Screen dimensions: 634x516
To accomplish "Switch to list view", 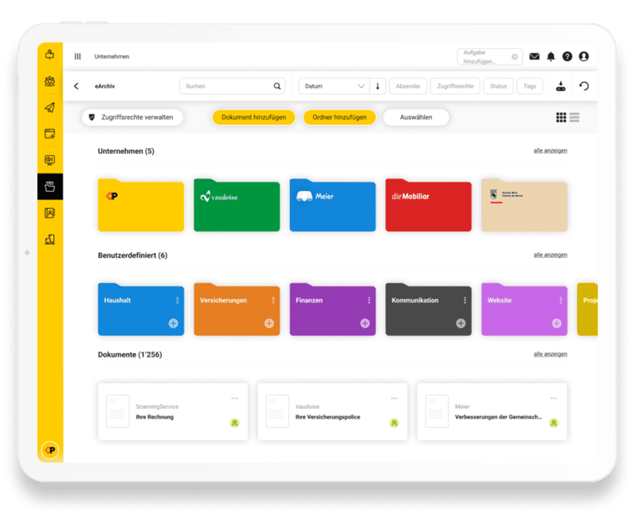I will 575,117.
